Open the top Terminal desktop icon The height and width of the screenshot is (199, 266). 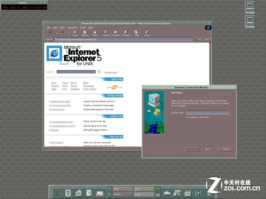250,8
